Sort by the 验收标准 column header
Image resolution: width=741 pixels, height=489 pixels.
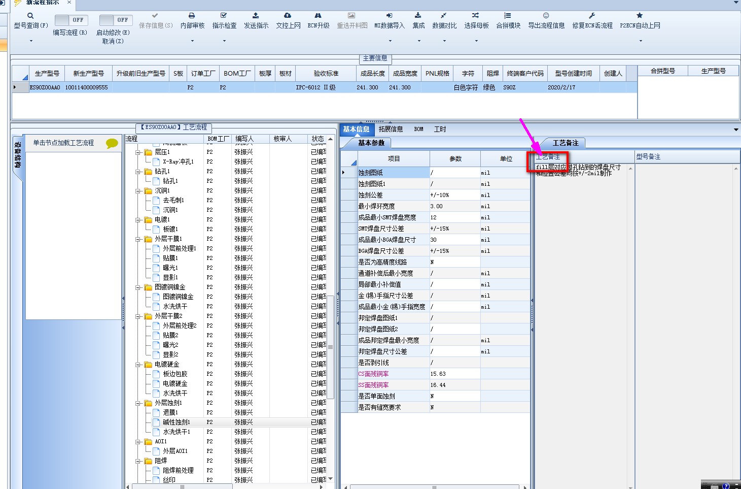pos(326,73)
